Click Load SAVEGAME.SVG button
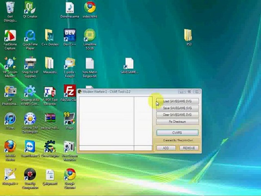Viewport: 261px width, 196px height. click(178, 101)
